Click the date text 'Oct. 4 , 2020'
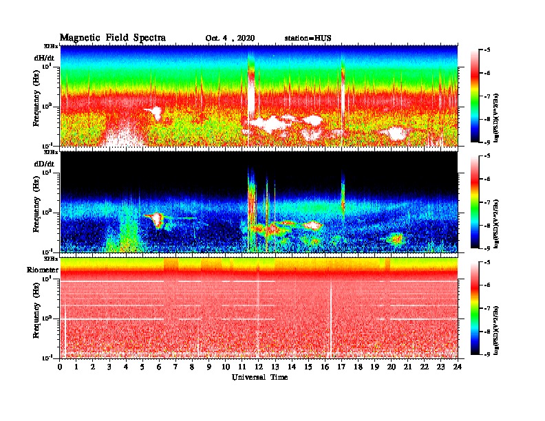The height and width of the screenshot is (421, 545). [230, 39]
